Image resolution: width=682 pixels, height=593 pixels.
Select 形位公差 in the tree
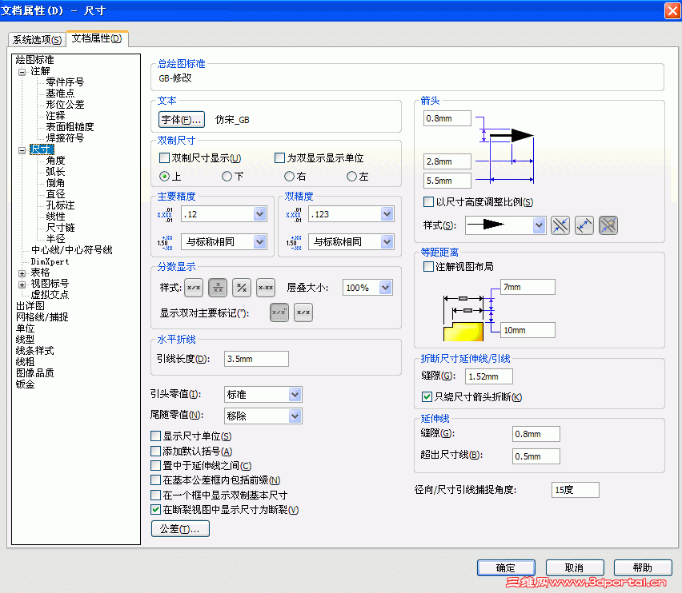[65, 105]
